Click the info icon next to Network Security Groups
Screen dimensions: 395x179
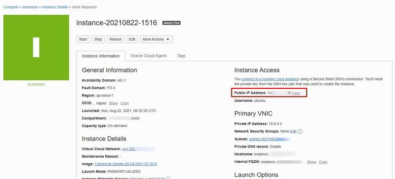coord(300,132)
